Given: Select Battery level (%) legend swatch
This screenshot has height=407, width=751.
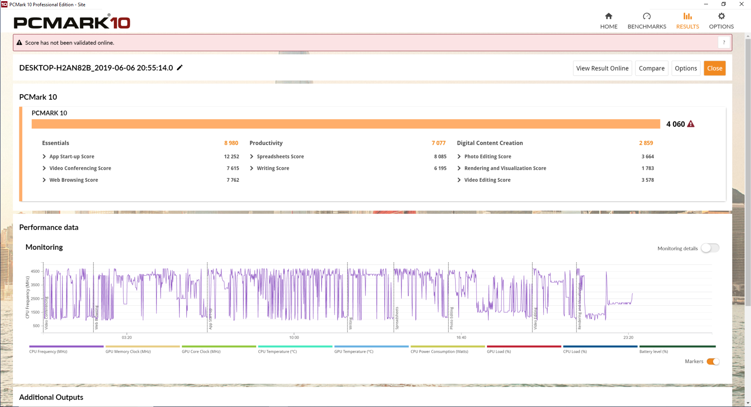Looking at the screenshot, I should [x=677, y=346].
